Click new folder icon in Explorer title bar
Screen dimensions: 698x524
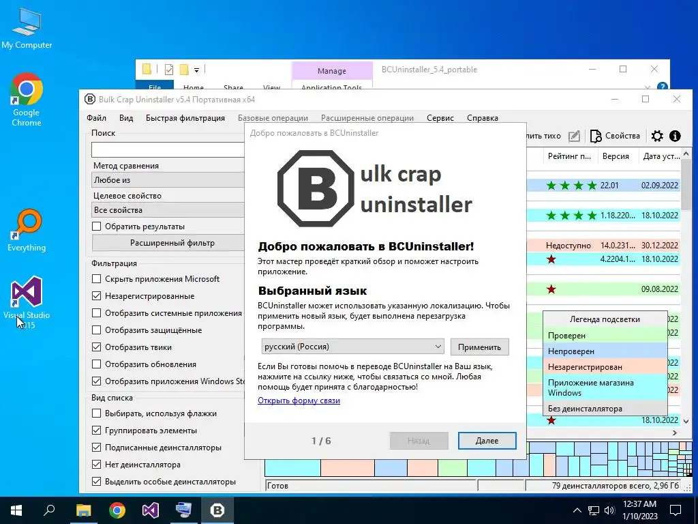(184, 70)
